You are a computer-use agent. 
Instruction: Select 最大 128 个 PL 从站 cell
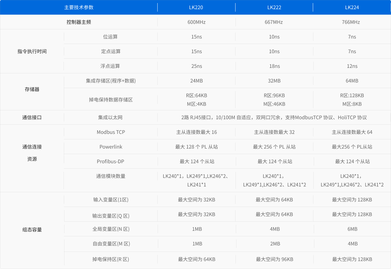[196, 147]
